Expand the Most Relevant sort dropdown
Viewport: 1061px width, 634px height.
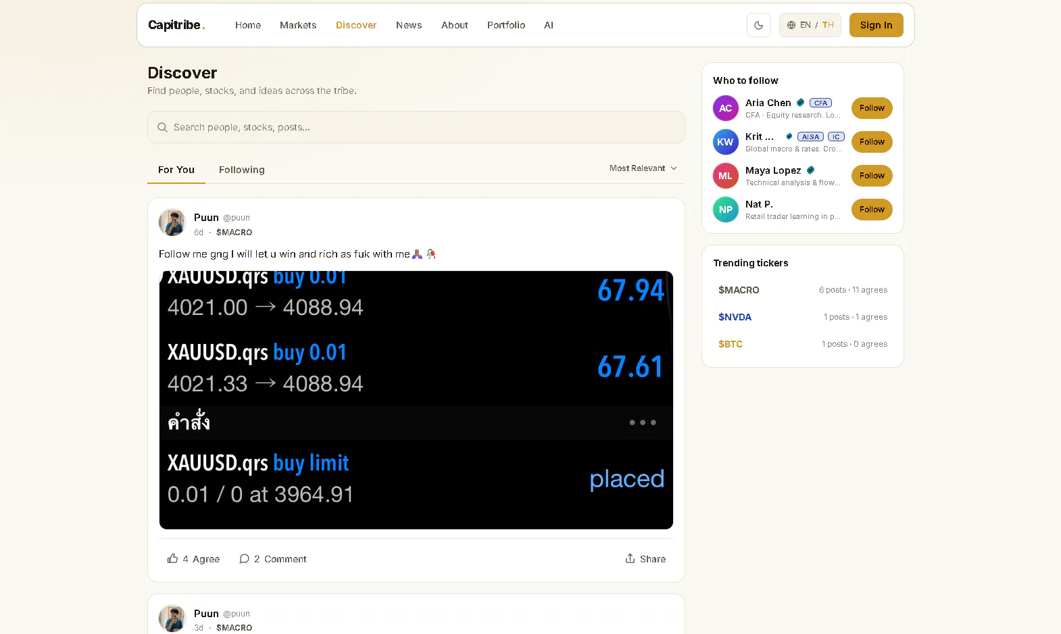643,168
